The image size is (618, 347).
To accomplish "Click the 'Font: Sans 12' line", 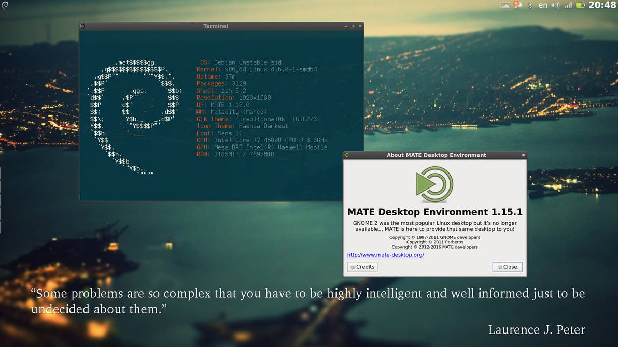I will 219,133.
